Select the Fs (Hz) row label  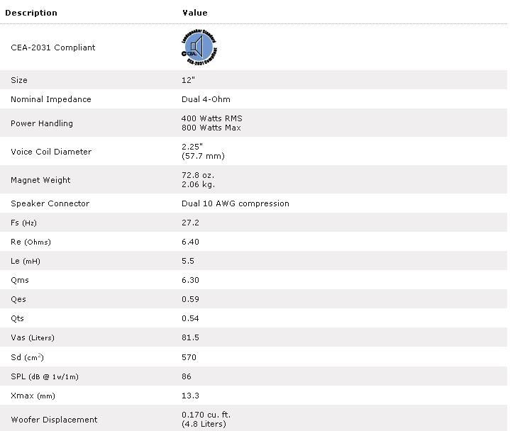point(25,223)
